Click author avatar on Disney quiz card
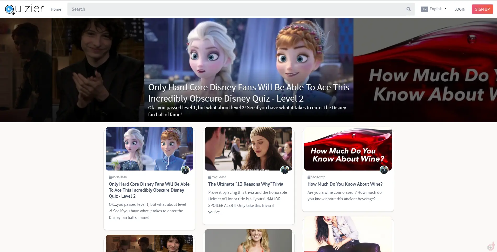 [x=185, y=170]
